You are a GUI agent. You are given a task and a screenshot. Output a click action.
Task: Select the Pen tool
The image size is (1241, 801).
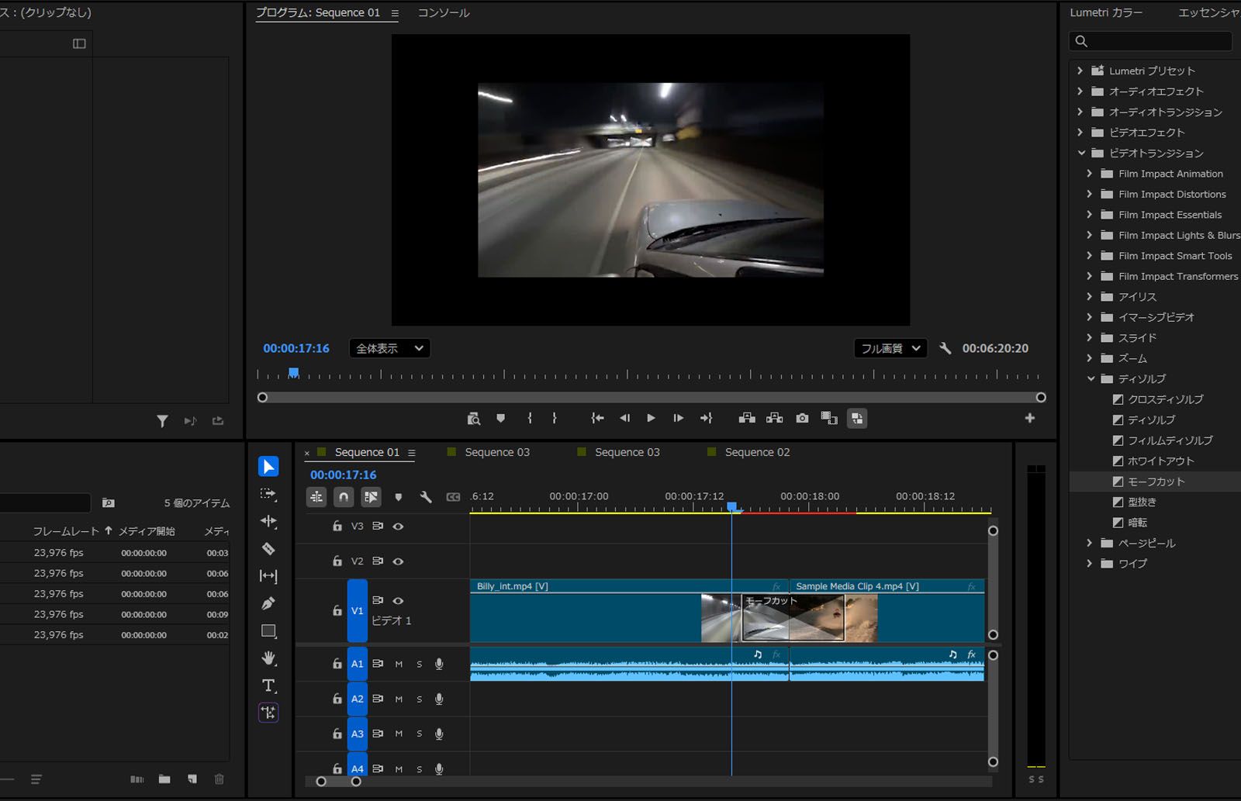pos(268,603)
